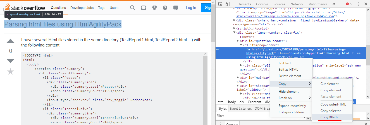The width and height of the screenshot is (370, 125).
Task: Choose Collapse children
Action: click(291, 112)
